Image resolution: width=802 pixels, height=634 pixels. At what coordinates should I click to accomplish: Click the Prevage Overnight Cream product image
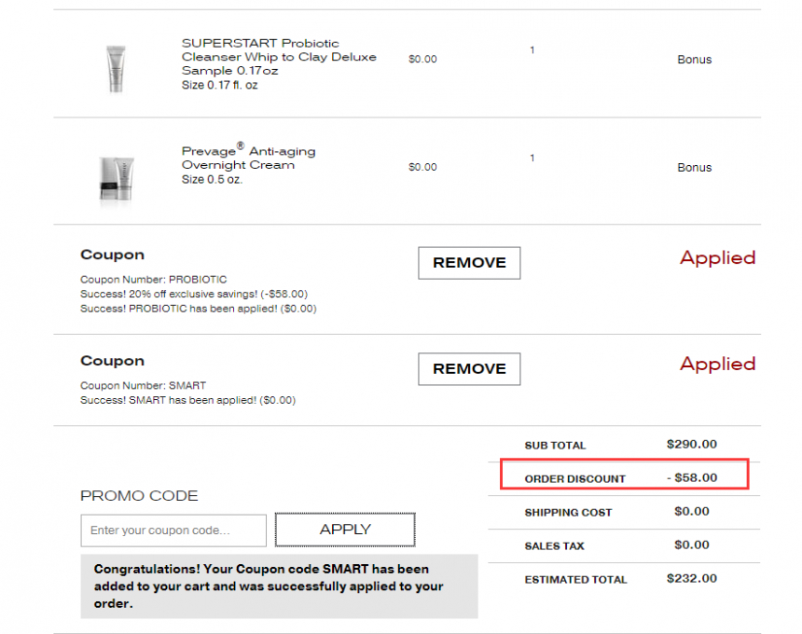pos(117,179)
